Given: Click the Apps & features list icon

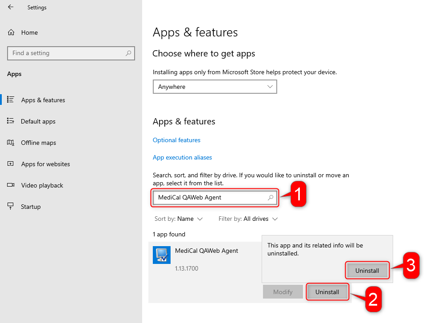Looking at the screenshot, I should [x=10, y=100].
